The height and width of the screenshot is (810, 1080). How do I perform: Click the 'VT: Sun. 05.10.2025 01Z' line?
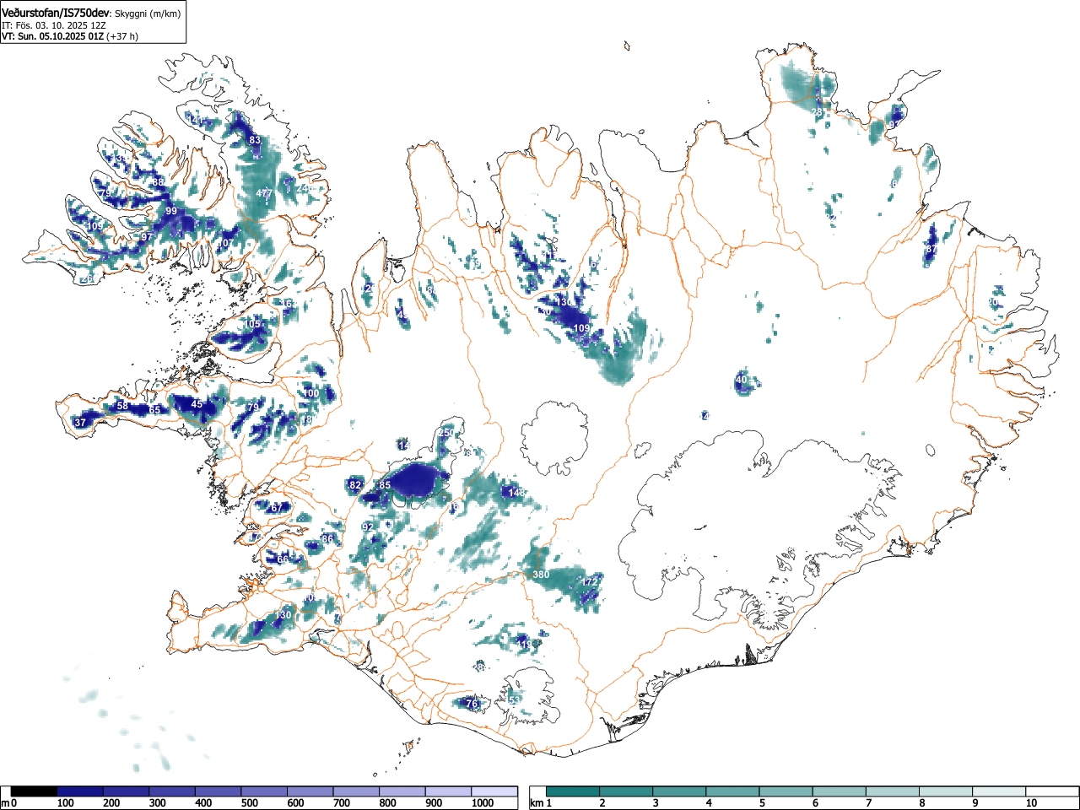[x=52, y=36]
